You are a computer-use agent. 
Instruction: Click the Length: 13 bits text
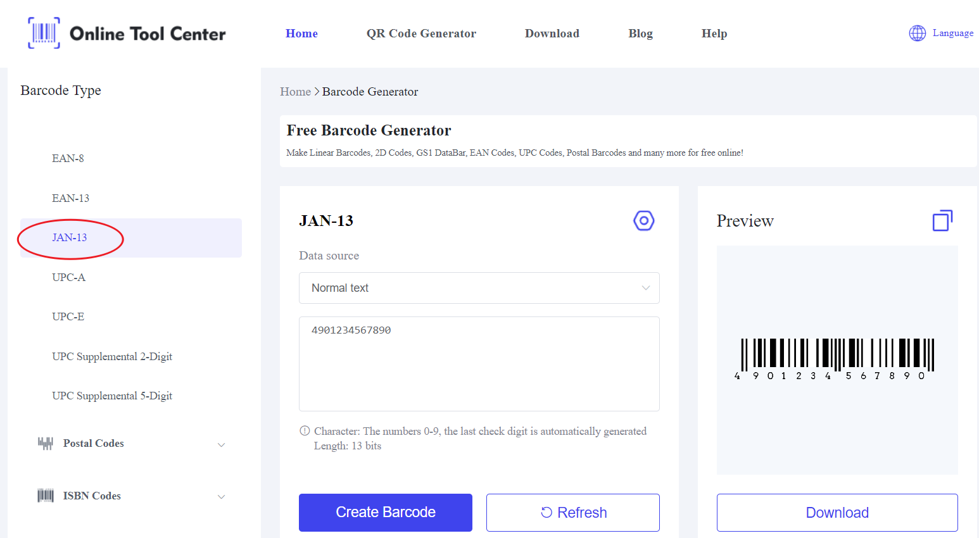(x=348, y=446)
